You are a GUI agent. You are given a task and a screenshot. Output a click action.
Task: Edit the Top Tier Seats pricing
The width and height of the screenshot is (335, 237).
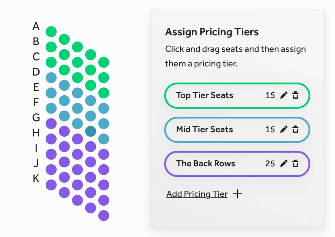284,95
